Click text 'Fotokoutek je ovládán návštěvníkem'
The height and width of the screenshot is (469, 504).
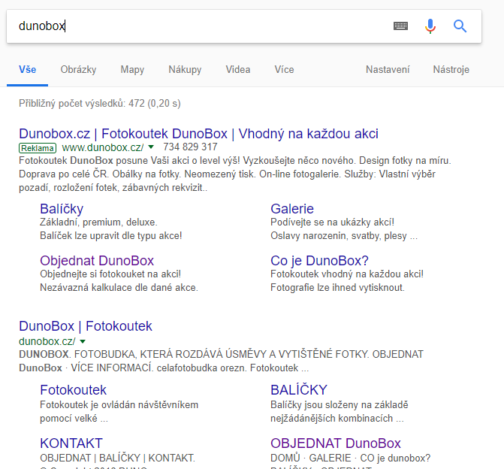pos(119,404)
